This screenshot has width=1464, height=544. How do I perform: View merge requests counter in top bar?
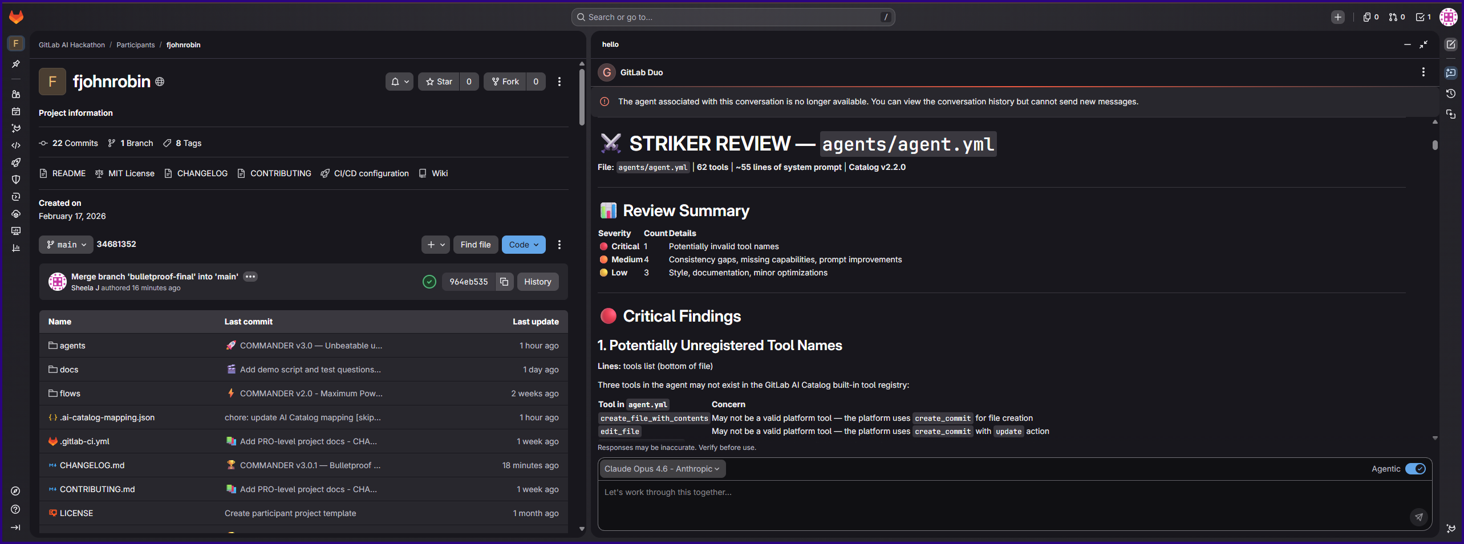click(x=1397, y=17)
